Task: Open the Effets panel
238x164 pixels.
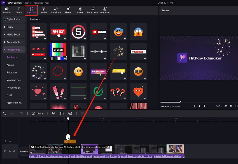Action: pos(80,10)
